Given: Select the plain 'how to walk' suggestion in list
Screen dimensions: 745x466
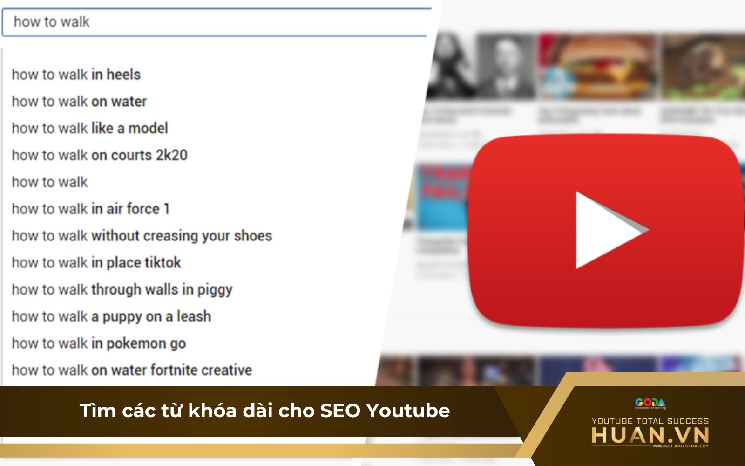Looking at the screenshot, I should [50, 182].
